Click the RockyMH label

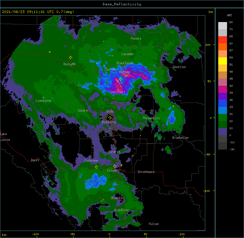[69, 64]
